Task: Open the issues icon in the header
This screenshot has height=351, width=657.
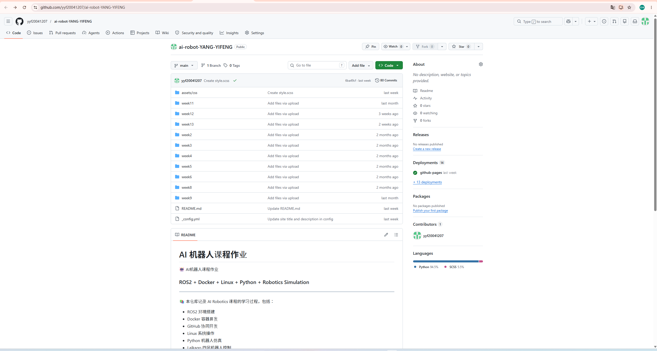Action: [604, 21]
